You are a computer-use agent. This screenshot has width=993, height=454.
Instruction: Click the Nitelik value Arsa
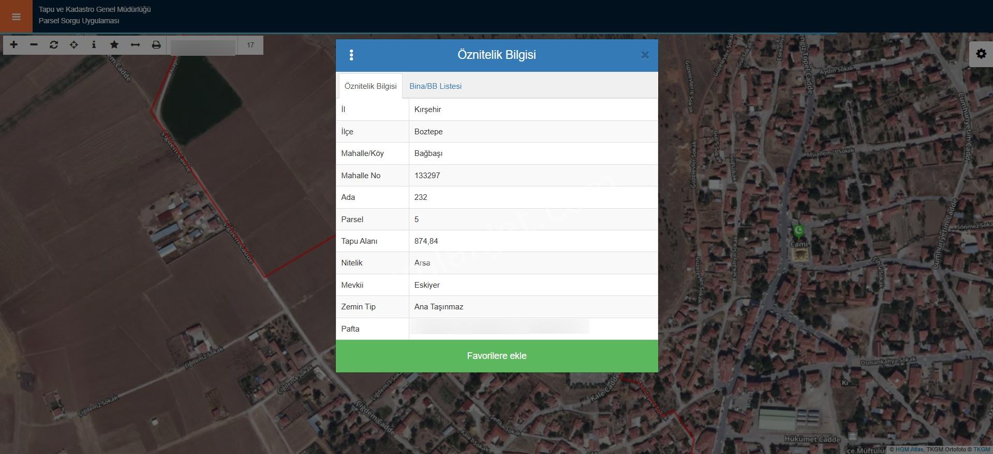[422, 263]
